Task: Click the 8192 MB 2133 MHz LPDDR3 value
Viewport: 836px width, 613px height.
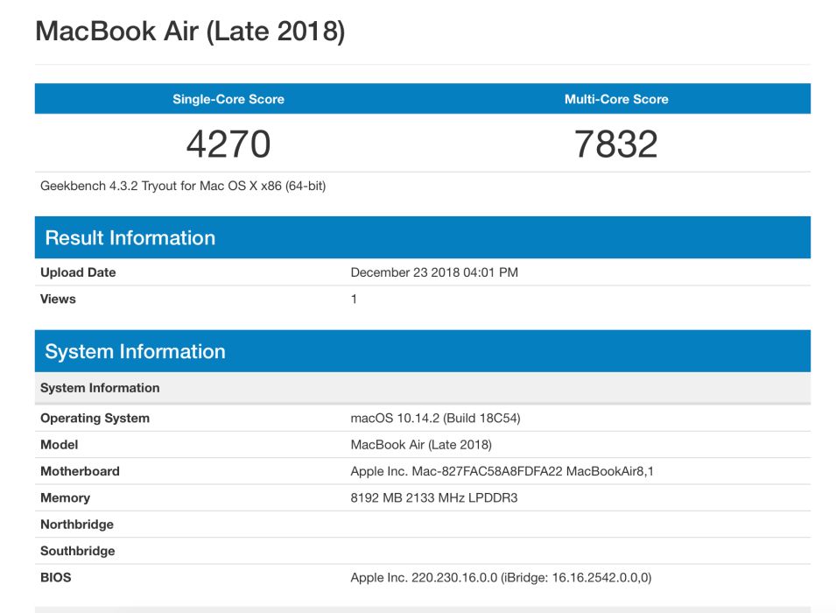Action: pyautogui.click(x=434, y=497)
